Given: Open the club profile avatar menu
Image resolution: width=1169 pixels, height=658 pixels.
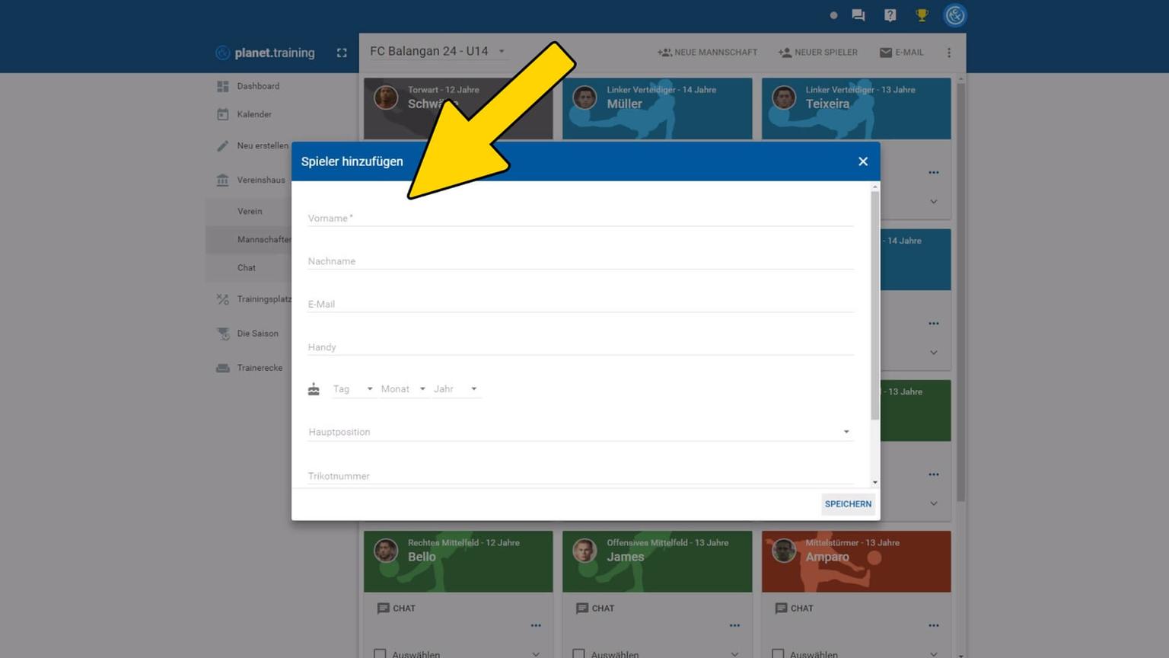Looking at the screenshot, I should click(x=955, y=15).
